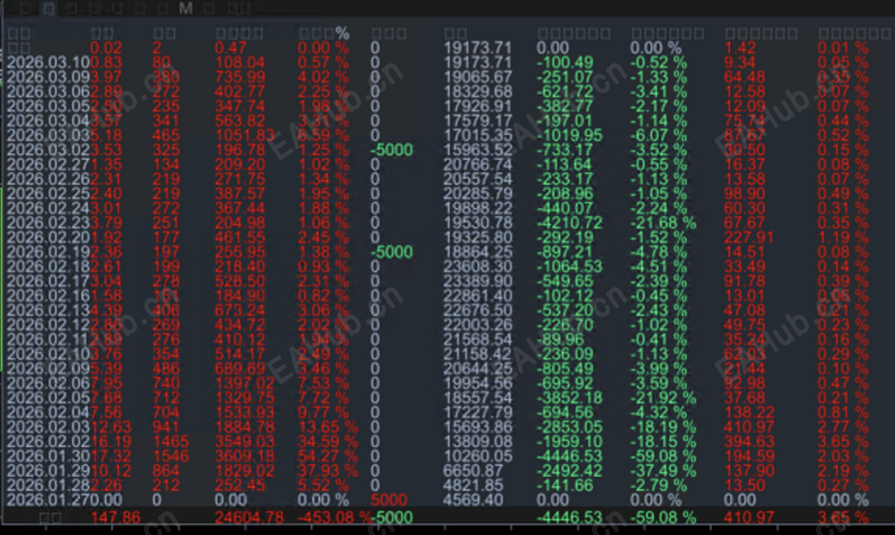The image size is (895, 535).
Task: Select the balance 19065.67
Action: tap(478, 77)
